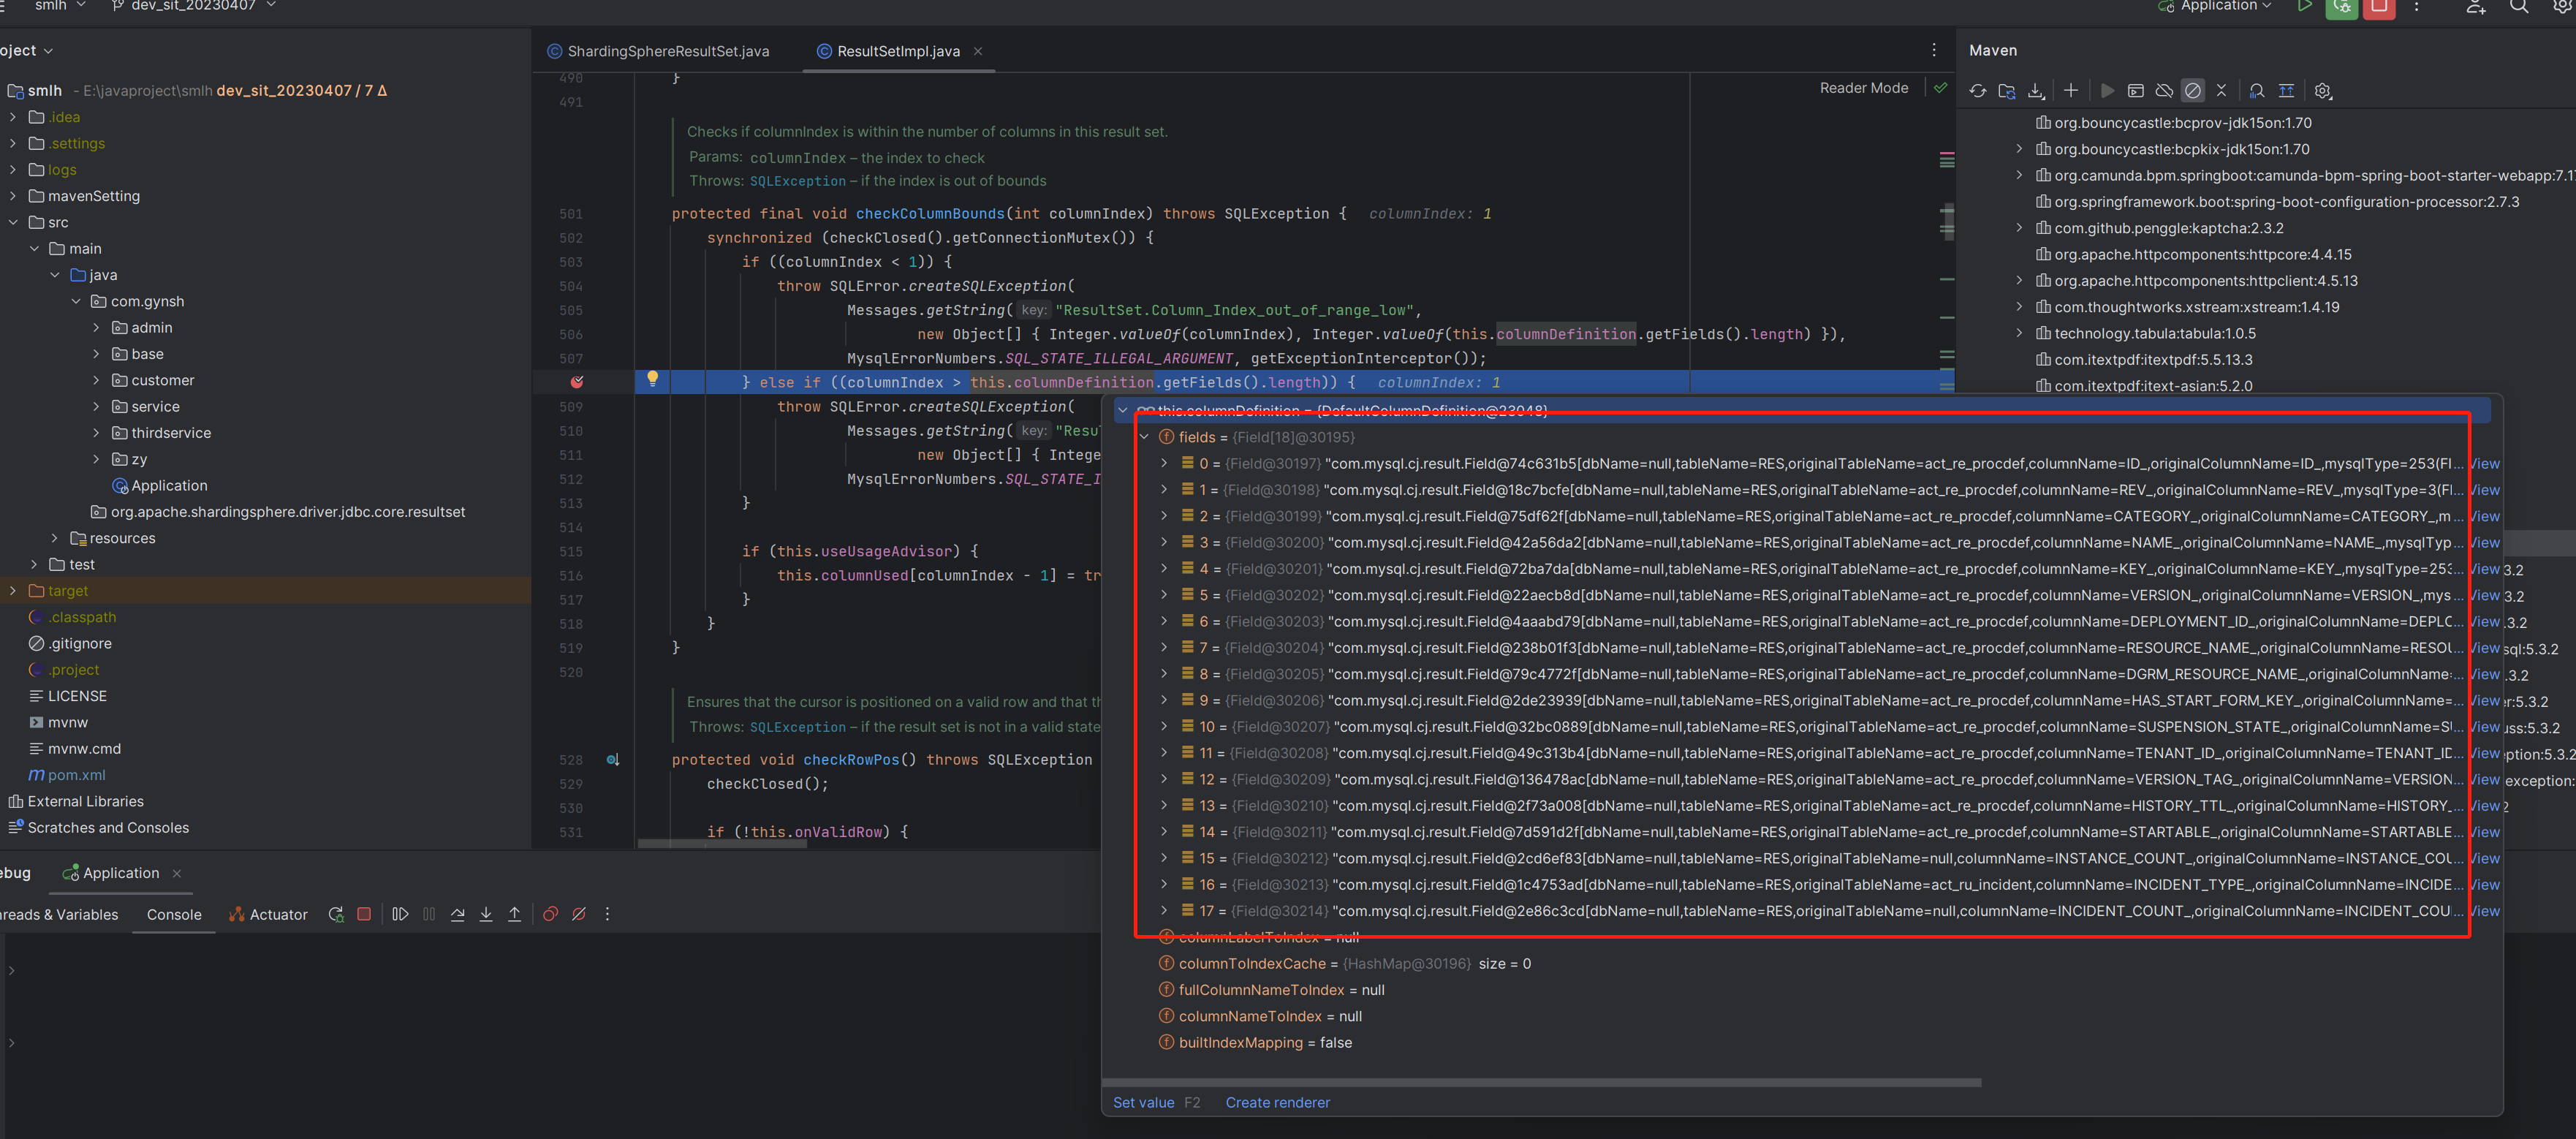This screenshot has height=1139, width=2576.
Task: Disable the Skip Tests mode toggle
Action: click(x=2193, y=90)
